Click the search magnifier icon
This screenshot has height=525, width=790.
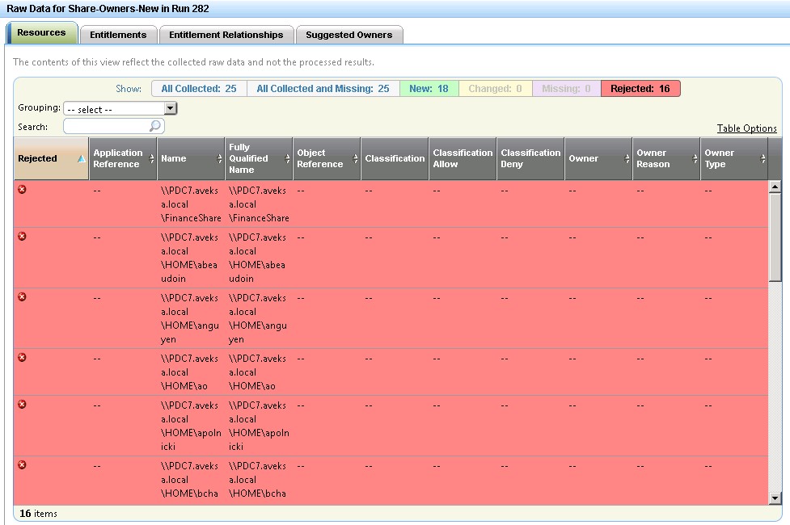click(154, 127)
